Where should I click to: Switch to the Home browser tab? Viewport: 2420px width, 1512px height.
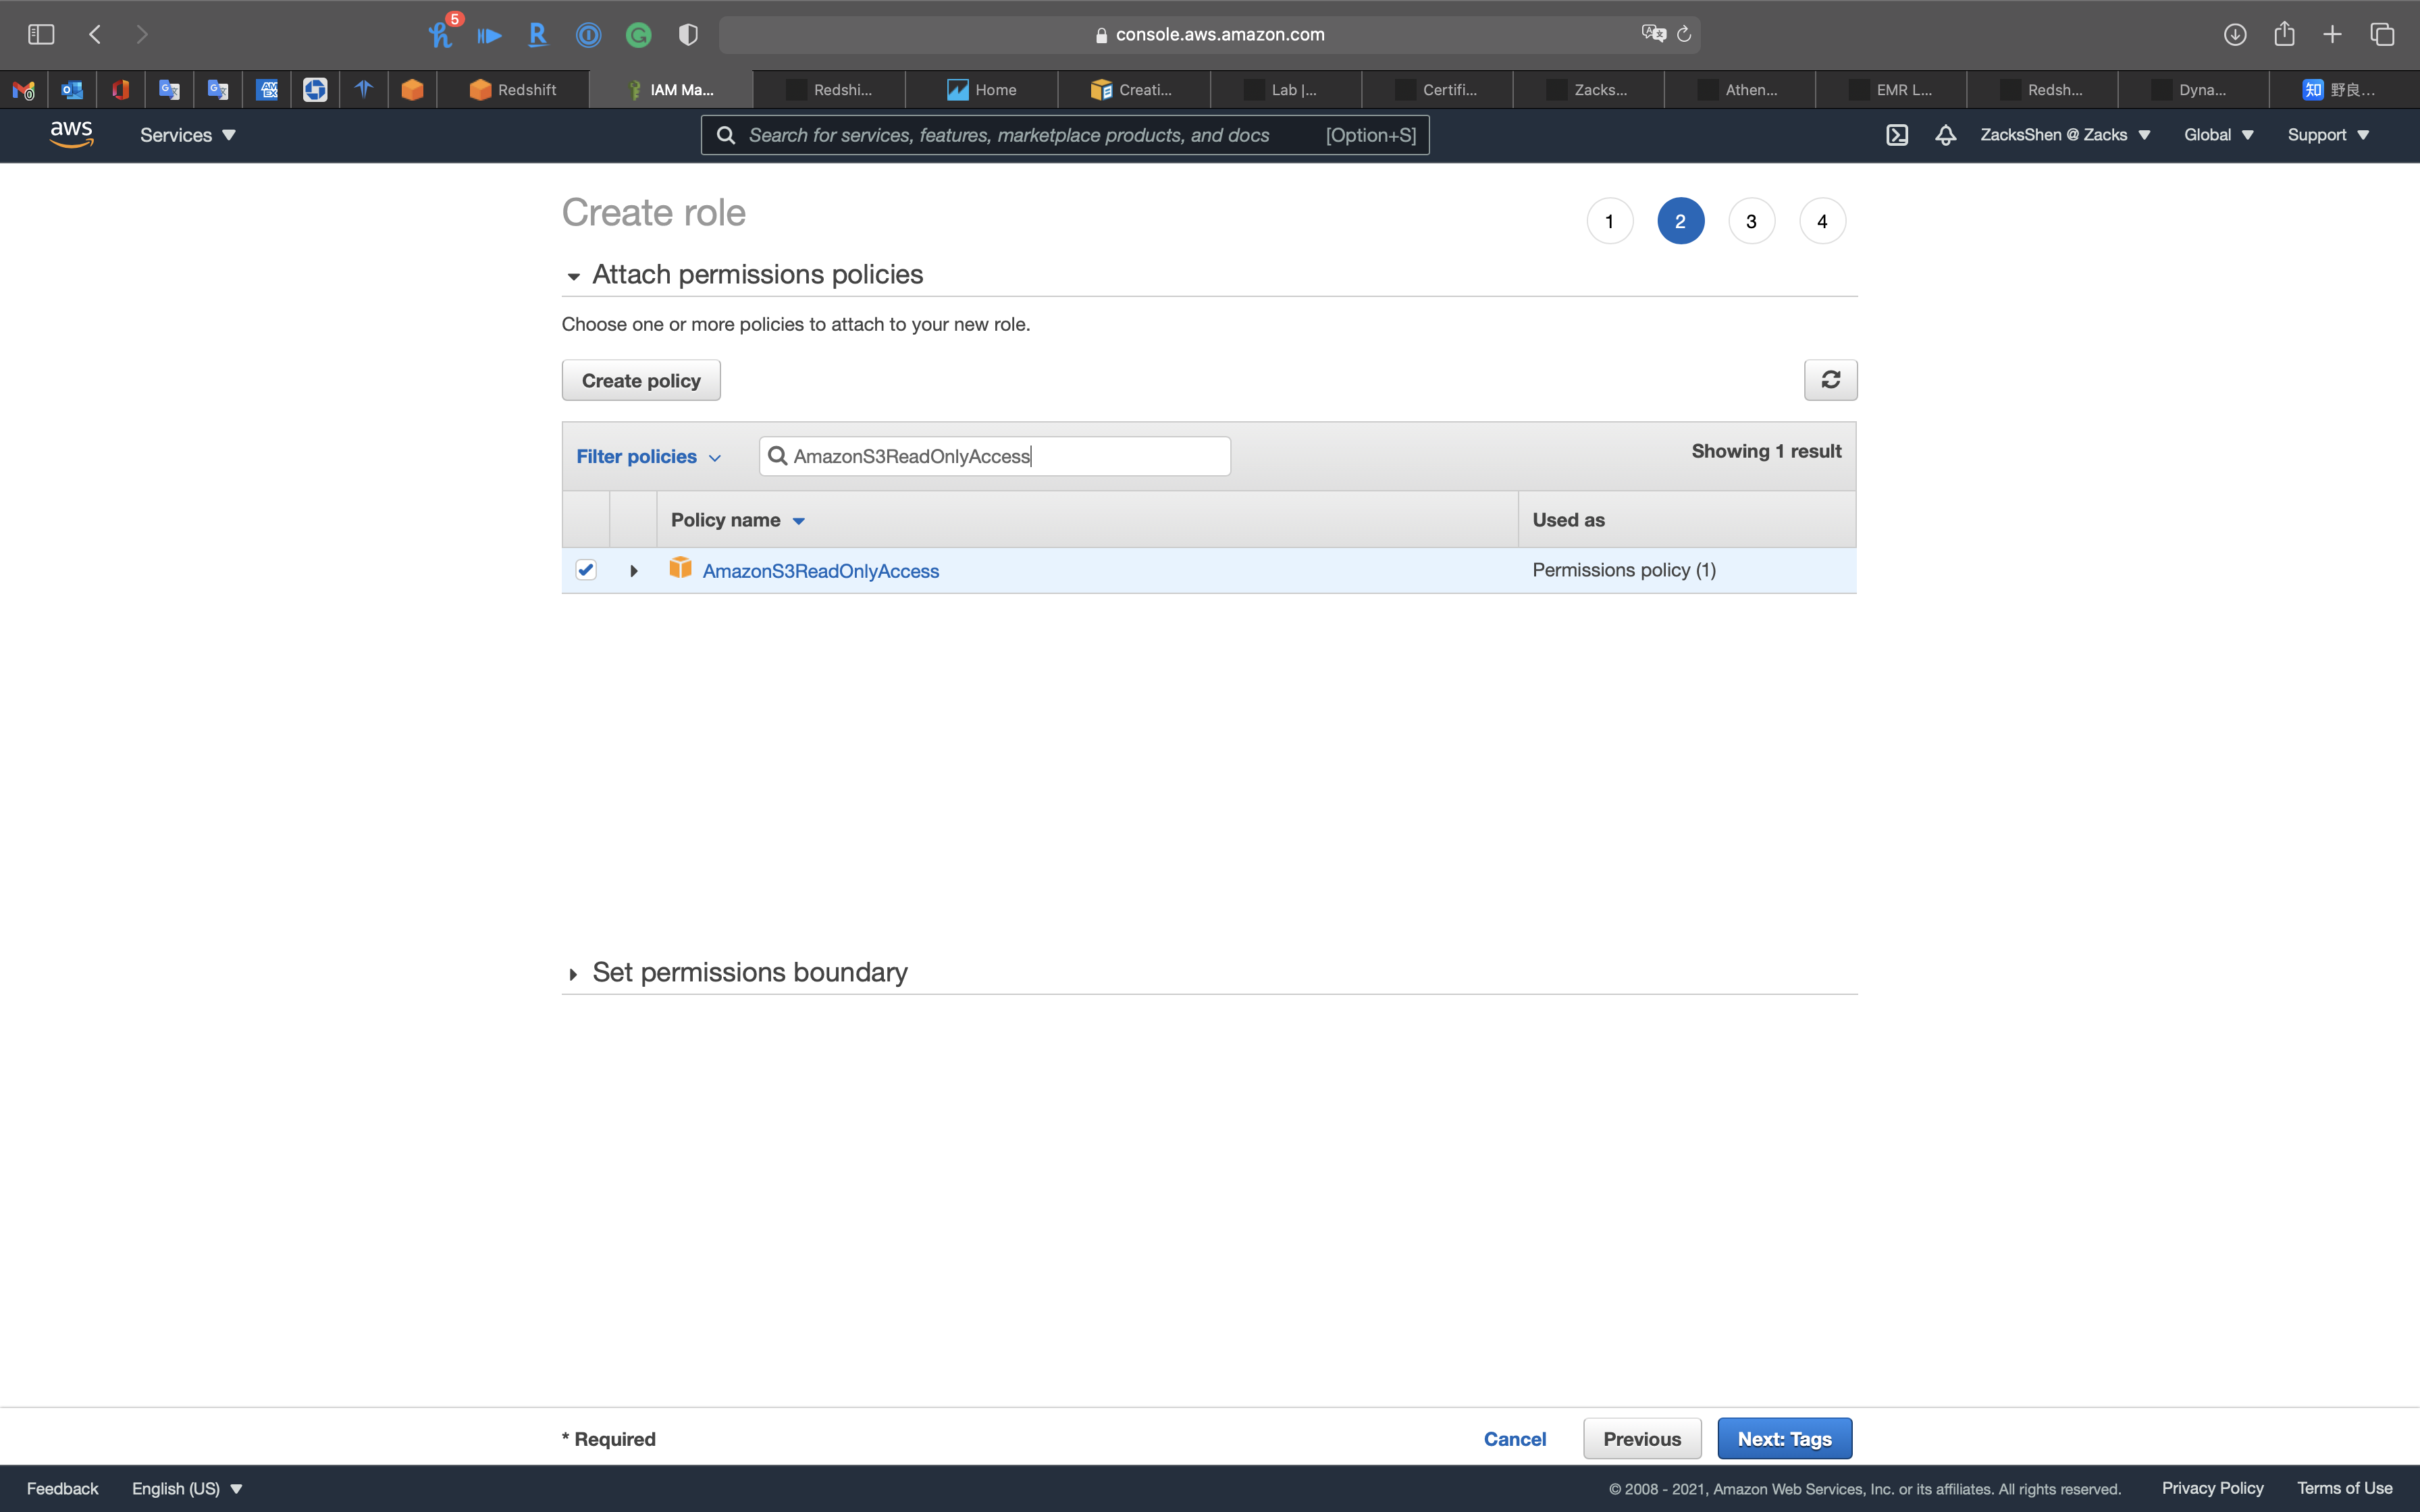tap(982, 90)
